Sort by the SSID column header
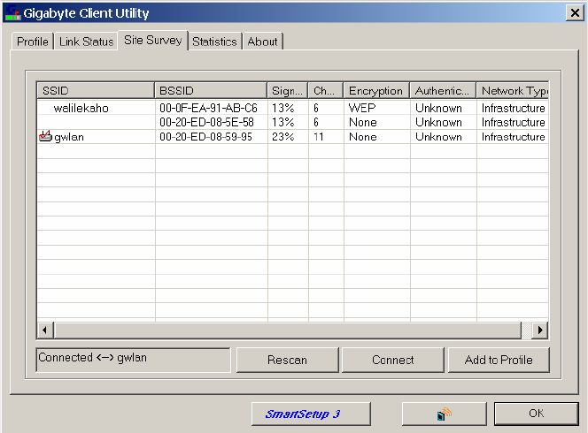Viewport: 588px width, 433px height. click(x=96, y=90)
